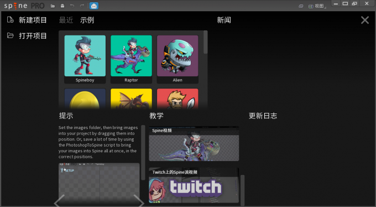Open the Alien example project
Image resolution: width=376 pixels, height=207 pixels.
[x=177, y=59]
